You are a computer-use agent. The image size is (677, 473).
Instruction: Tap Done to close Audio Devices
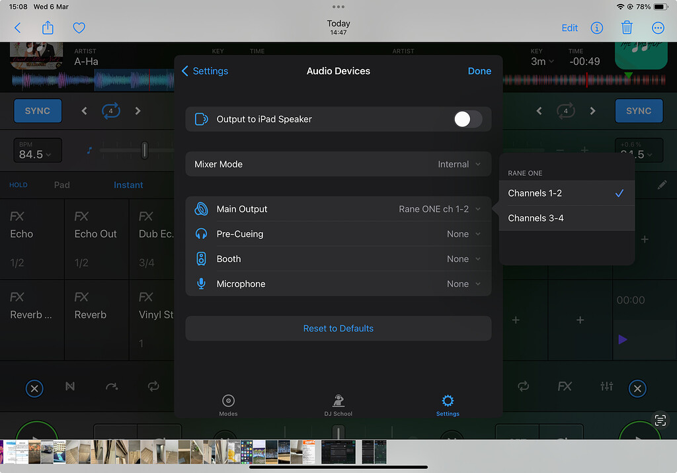[479, 71]
